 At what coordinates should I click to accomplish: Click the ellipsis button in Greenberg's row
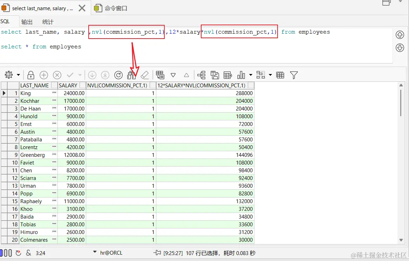(54, 155)
